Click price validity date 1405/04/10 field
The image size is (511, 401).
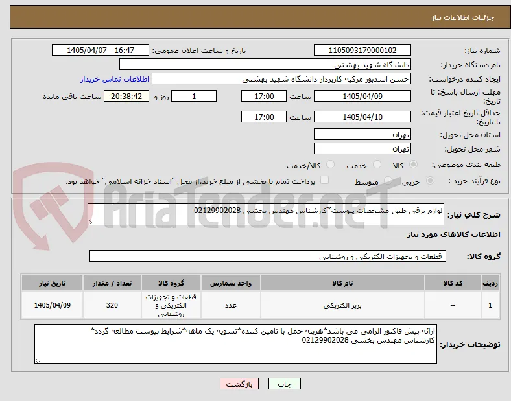[362, 117]
